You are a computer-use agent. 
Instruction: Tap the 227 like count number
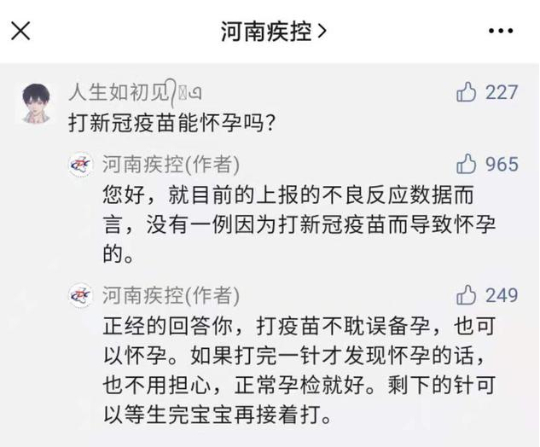click(x=502, y=92)
